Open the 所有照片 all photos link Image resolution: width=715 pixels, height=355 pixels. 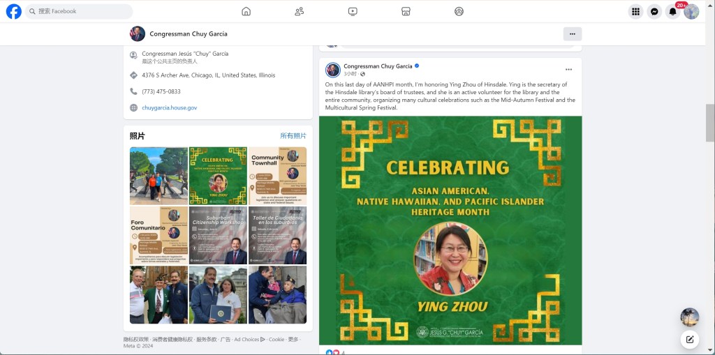[293, 136]
